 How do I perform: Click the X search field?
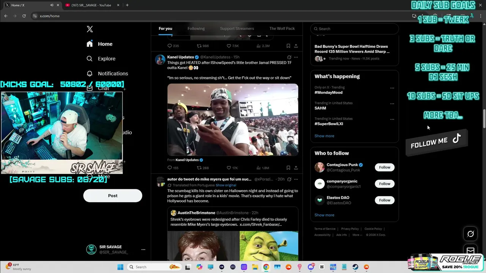pyautogui.click(x=355, y=29)
